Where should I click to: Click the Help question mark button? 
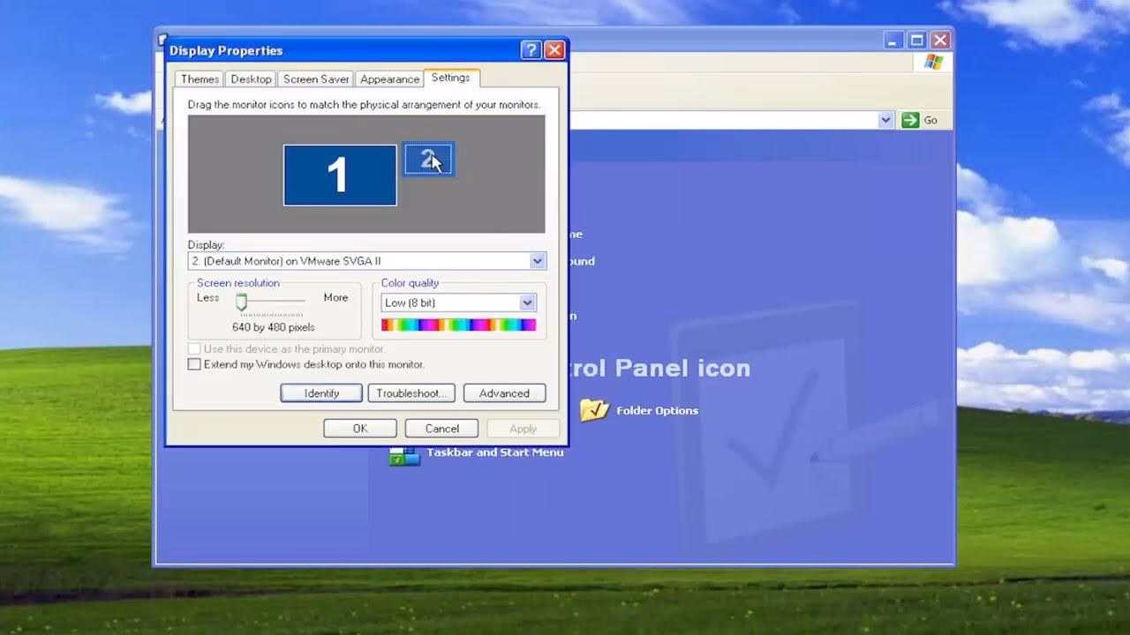531,50
